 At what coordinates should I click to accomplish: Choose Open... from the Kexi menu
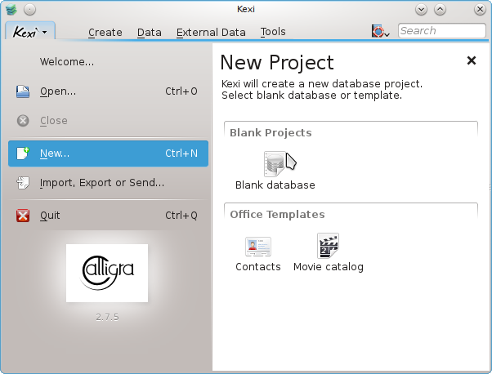tap(58, 91)
